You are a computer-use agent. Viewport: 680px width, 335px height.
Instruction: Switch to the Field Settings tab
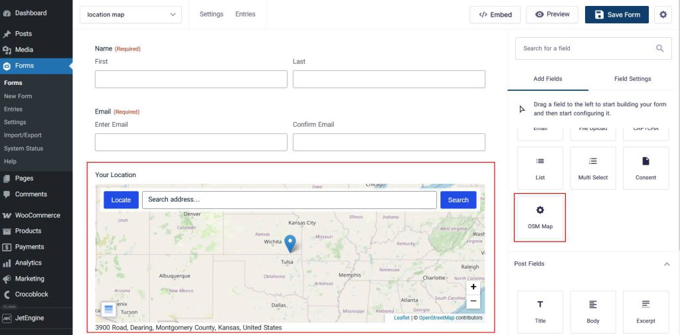coord(632,79)
